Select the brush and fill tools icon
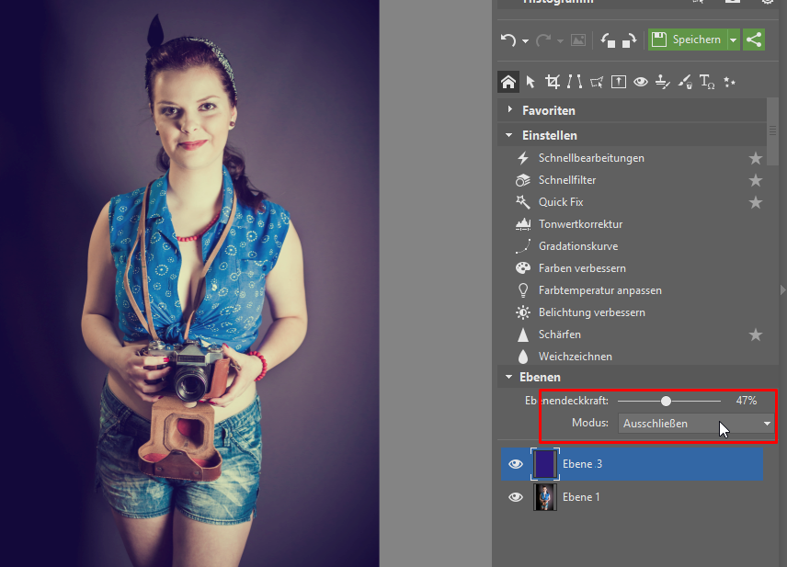787x567 pixels. (685, 82)
